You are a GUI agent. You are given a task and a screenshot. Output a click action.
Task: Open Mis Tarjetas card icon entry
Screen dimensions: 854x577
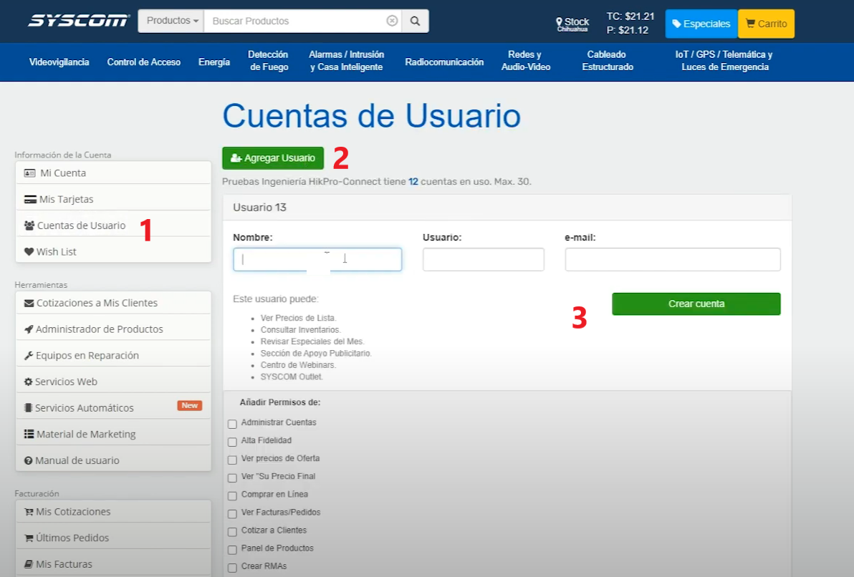(113, 199)
